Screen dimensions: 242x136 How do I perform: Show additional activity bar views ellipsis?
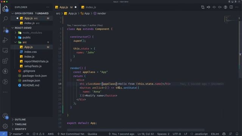(x=5, y=92)
